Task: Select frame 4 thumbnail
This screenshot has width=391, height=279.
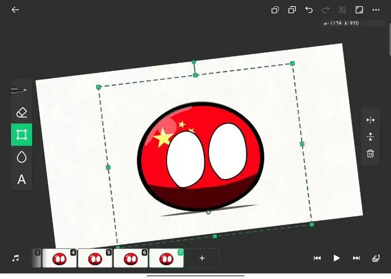Action: pyautogui.click(x=59, y=258)
